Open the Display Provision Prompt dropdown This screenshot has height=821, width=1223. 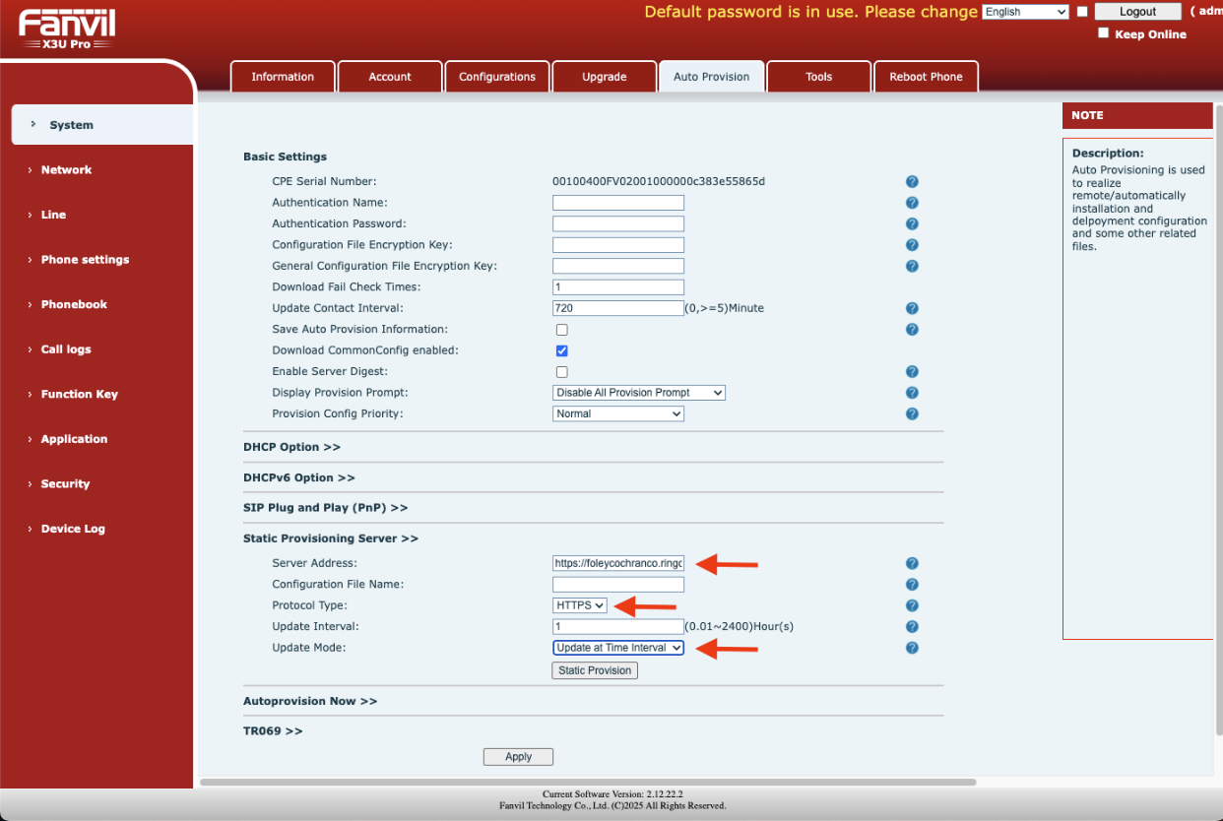click(x=638, y=392)
